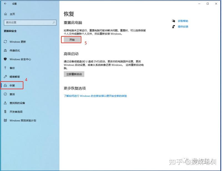This screenshot has width=222, height=171.
Task: Click 开始 to reset this PC
Action: point(72,40)
